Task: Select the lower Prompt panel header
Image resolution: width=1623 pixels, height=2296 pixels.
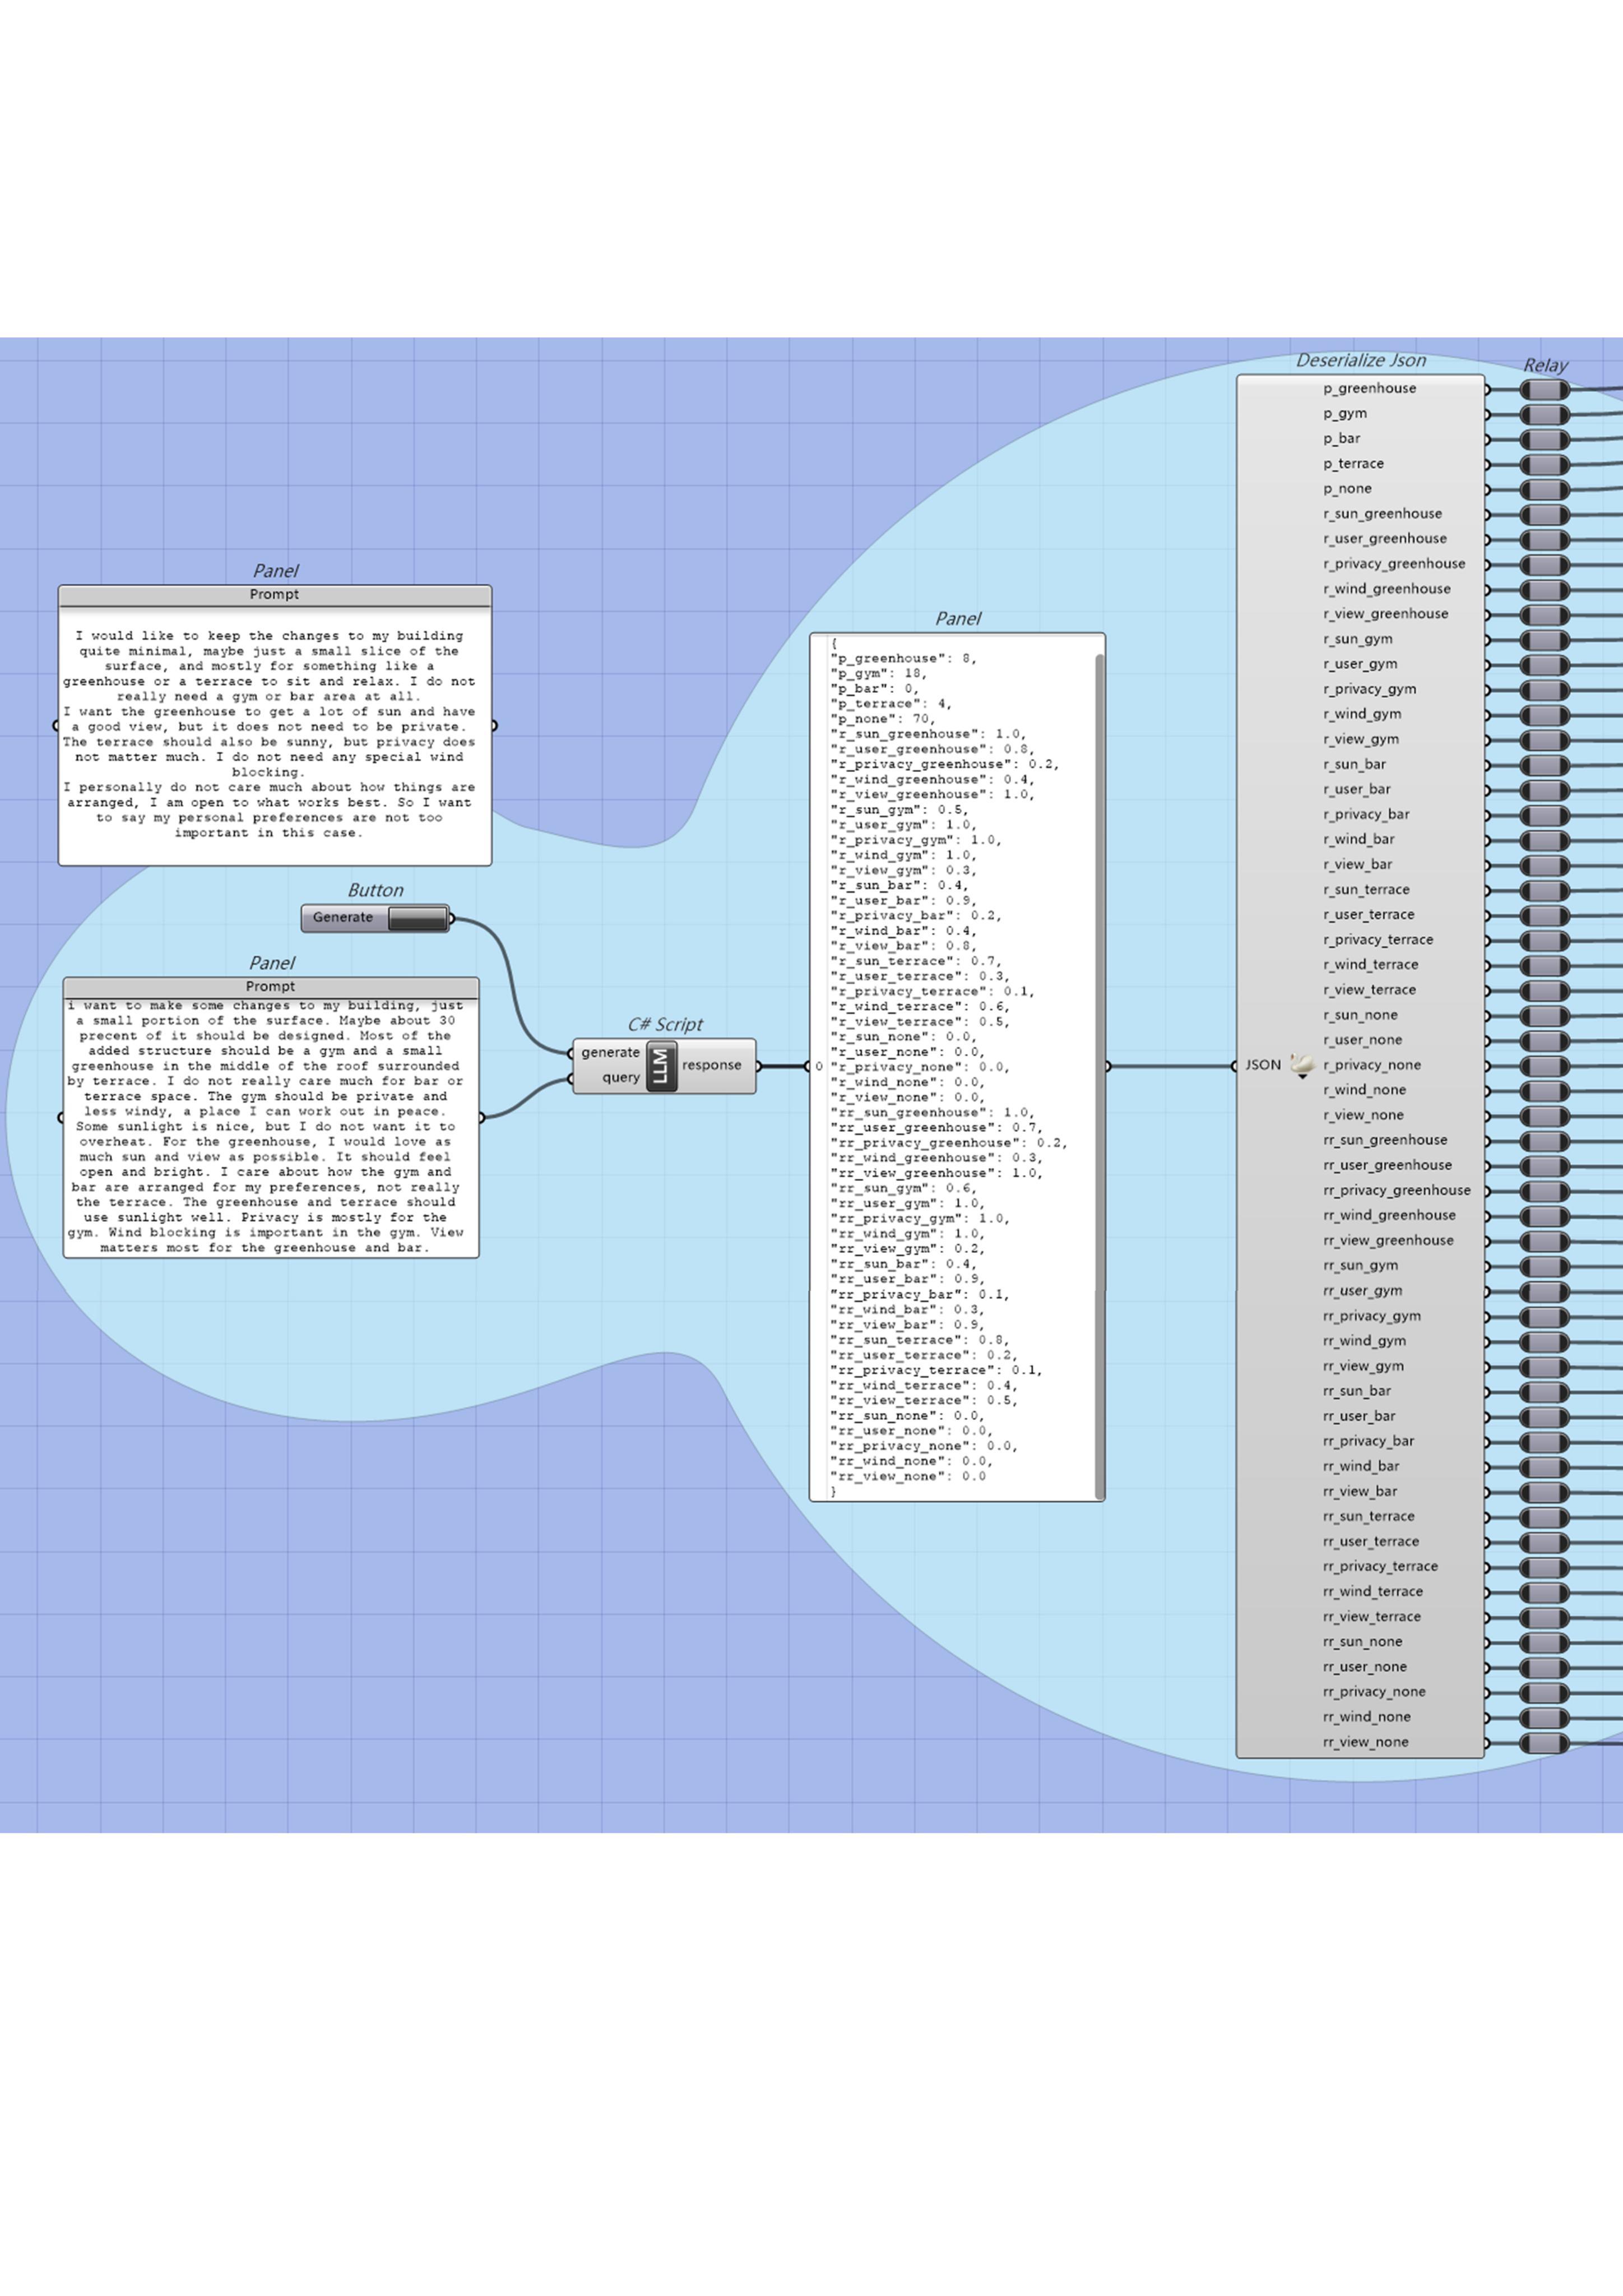Action: (270, 987)
